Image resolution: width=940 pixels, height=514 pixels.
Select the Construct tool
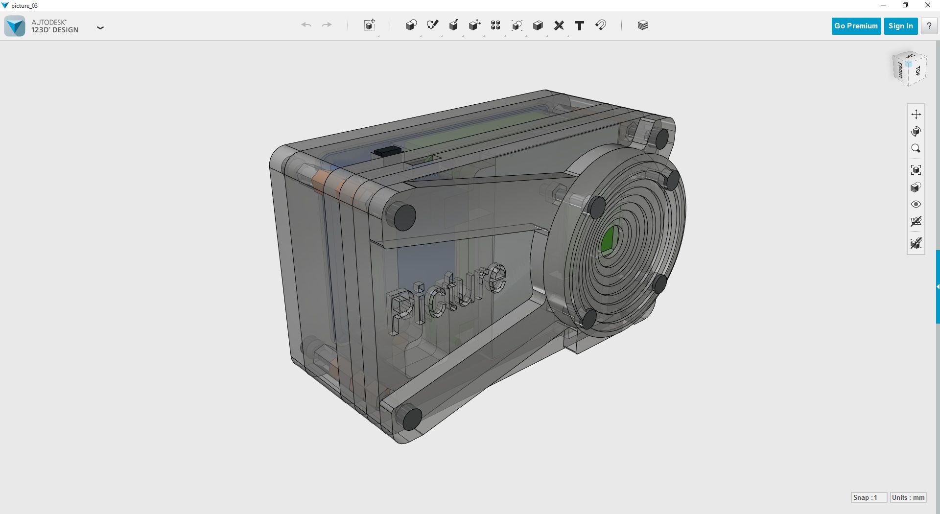(x=454, y=25)
